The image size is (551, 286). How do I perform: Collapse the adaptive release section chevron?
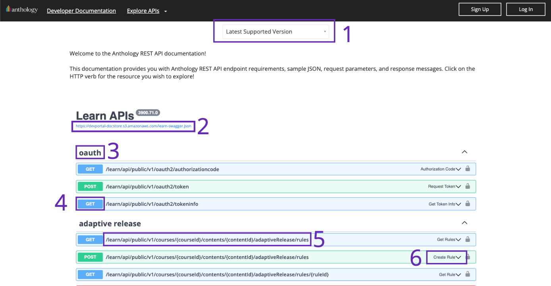(464, 223)
